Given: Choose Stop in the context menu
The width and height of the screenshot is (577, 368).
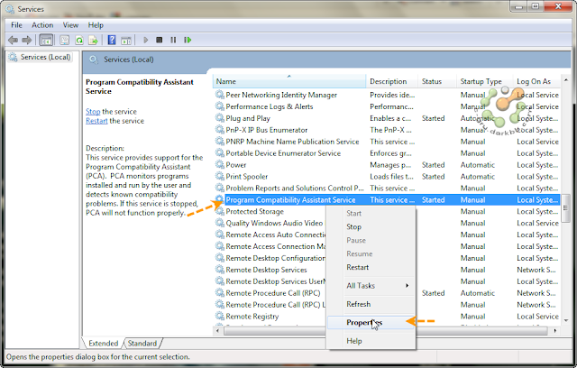Looking at the screenshot, I should coord(371,226).
